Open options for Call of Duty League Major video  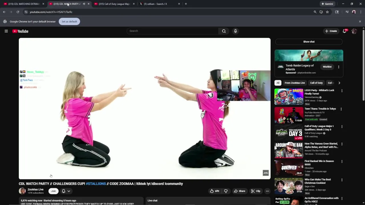(x=342, y=127)
